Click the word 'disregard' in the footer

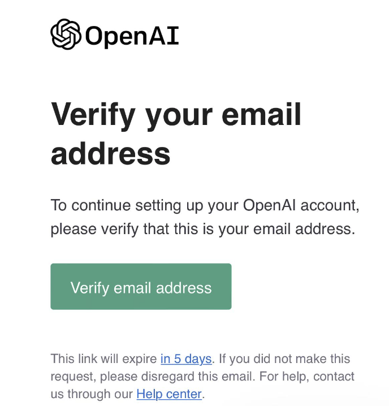click(x=168, y=377)
